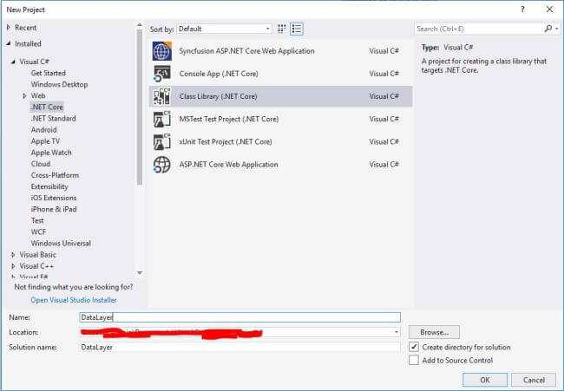Click the tree scroll down arrow
The width and height of the screenshot is (564, 391).
(x=140, y=273)
